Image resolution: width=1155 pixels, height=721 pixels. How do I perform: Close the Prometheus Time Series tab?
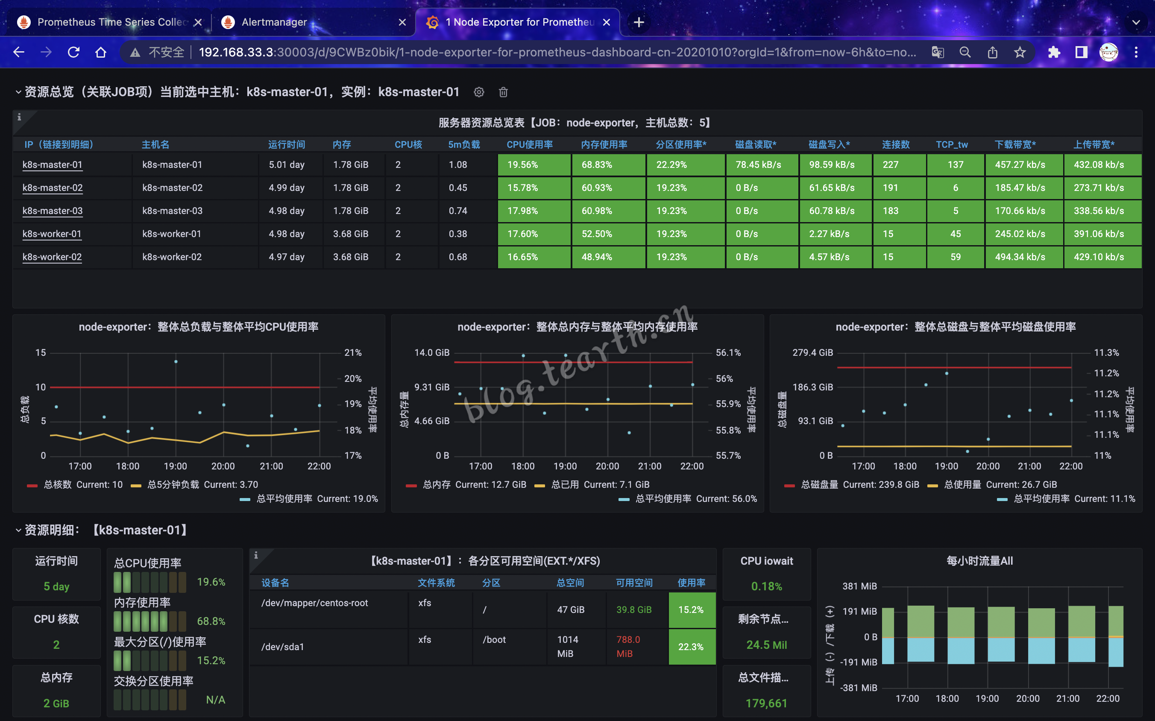pyautogui.click(x=198, y=22)
